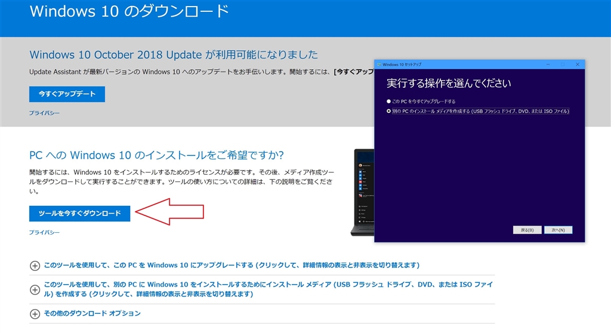Viewport: 611px width, 333px height.
Task: Click the plus icon beside upgrade this PC row
Action: (35, 266)
